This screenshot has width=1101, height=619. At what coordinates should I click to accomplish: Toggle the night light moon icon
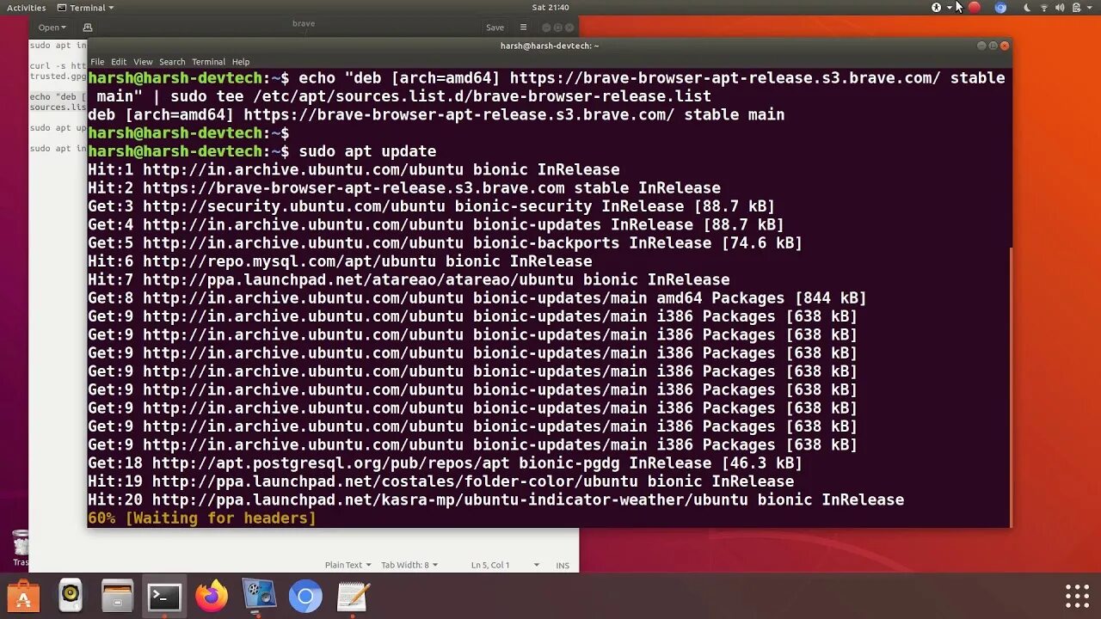coord(1026,8)
